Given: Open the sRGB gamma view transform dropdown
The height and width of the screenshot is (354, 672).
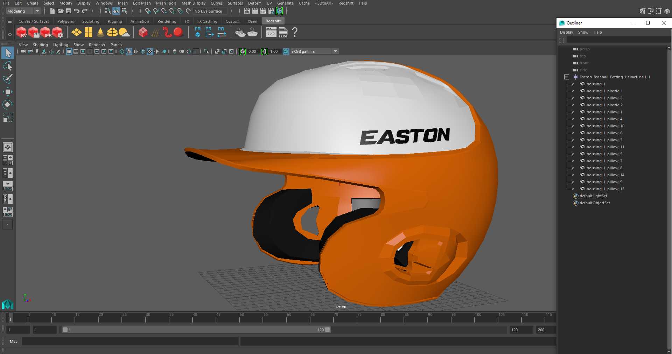Looking at the screenshot, I should pyautogui.click(x=315, y=51).
